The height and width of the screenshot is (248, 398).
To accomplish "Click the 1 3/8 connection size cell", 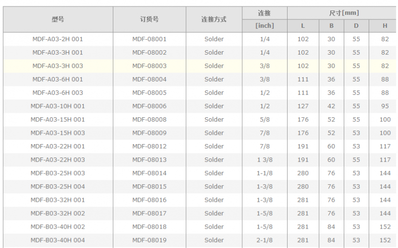I will 265,160.
